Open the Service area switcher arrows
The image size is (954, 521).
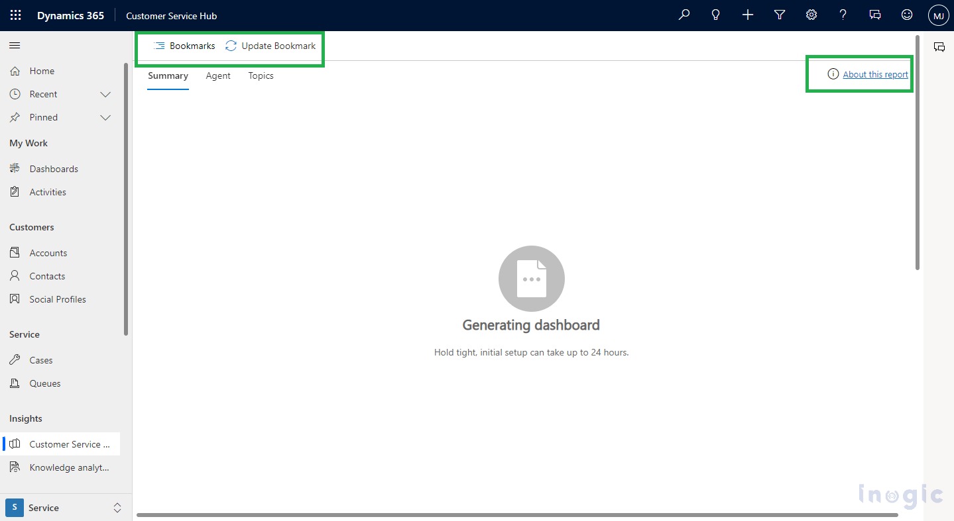click(x=117, y=508)
